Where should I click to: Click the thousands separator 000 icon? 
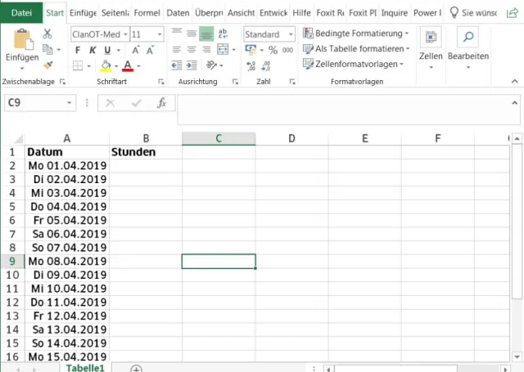pos(287,50)
